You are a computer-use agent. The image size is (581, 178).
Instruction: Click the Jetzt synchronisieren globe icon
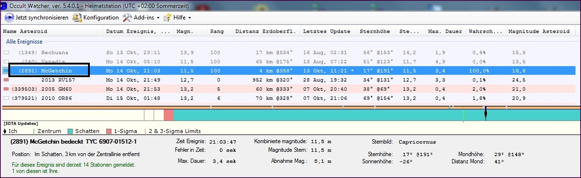tap(9, 18)
